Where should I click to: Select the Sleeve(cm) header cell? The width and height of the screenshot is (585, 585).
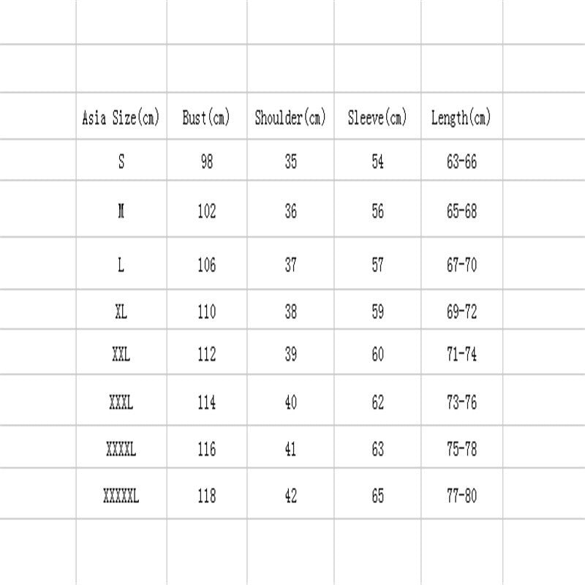tap(377, 117)
